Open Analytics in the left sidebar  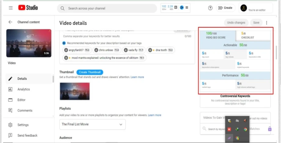24,89
